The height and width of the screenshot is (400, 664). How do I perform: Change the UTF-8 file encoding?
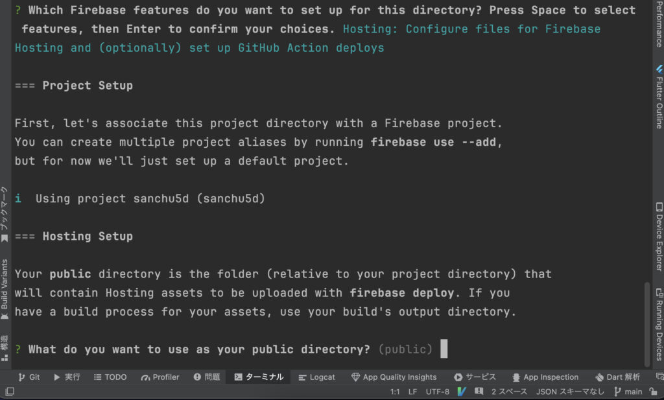click(437, 392)
